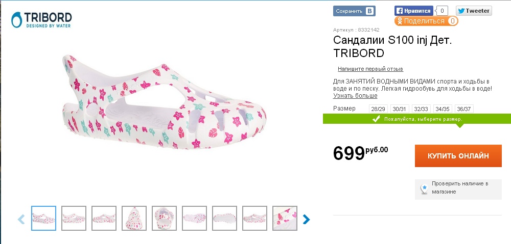The width and height of the screenshot is (511, 244).
Task: Click Проверить наличие в магазине link
Action: (460, 187)
